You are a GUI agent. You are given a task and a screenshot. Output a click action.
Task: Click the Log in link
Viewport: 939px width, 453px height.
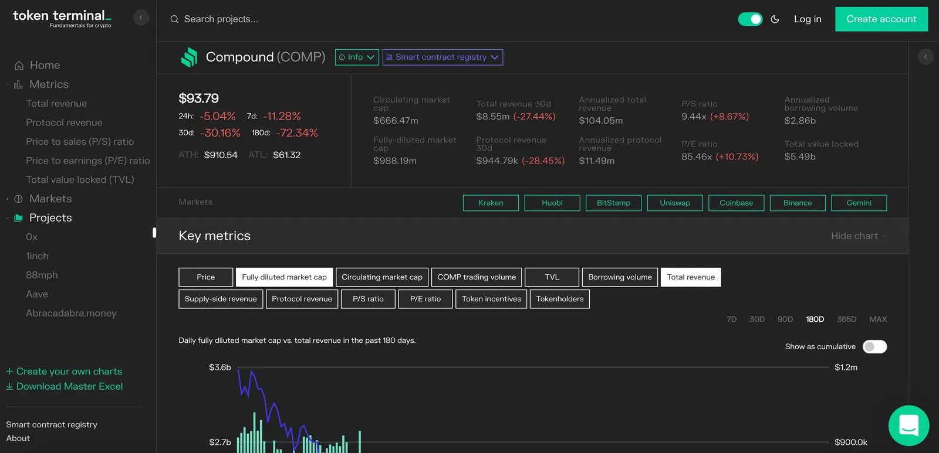808,19
